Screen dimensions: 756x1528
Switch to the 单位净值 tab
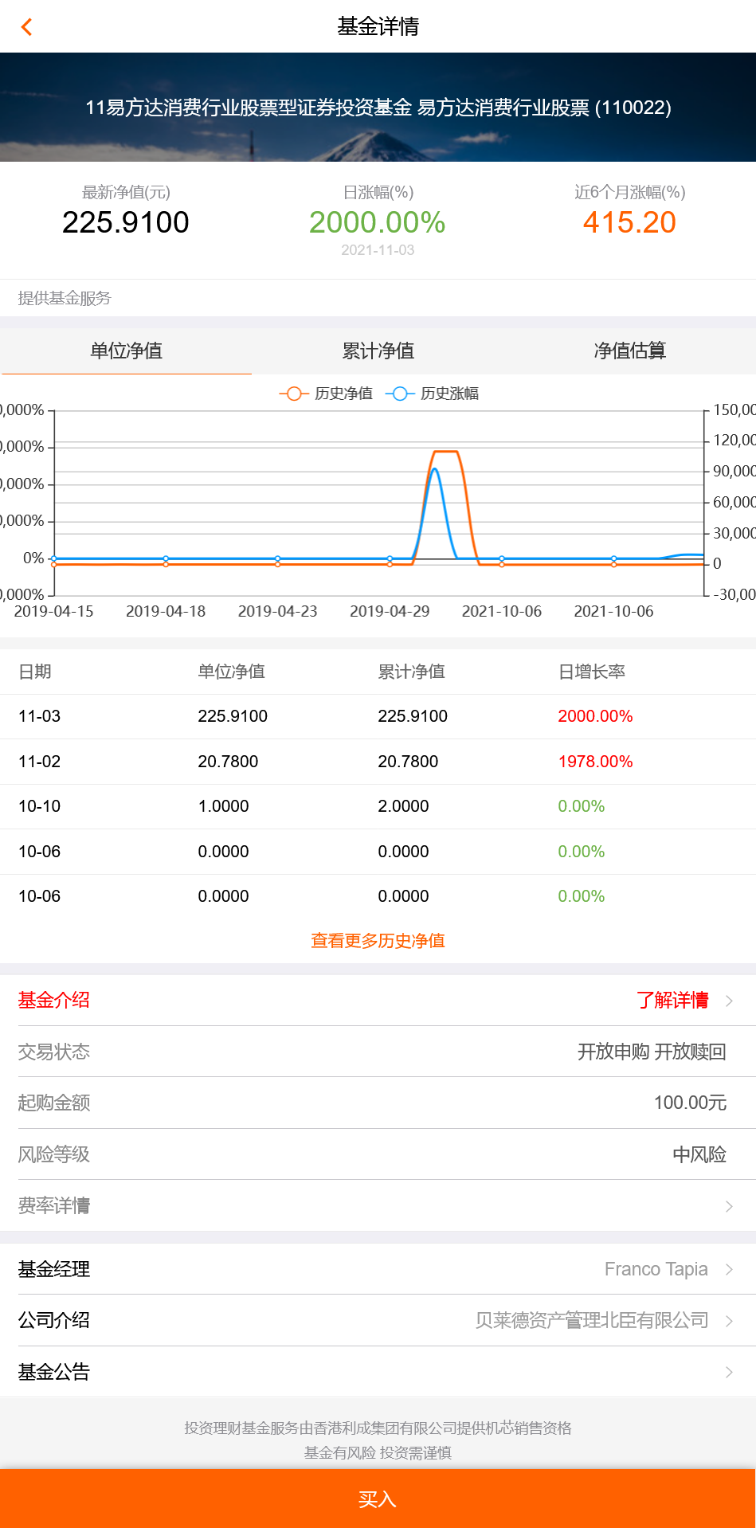pos(126,351)
